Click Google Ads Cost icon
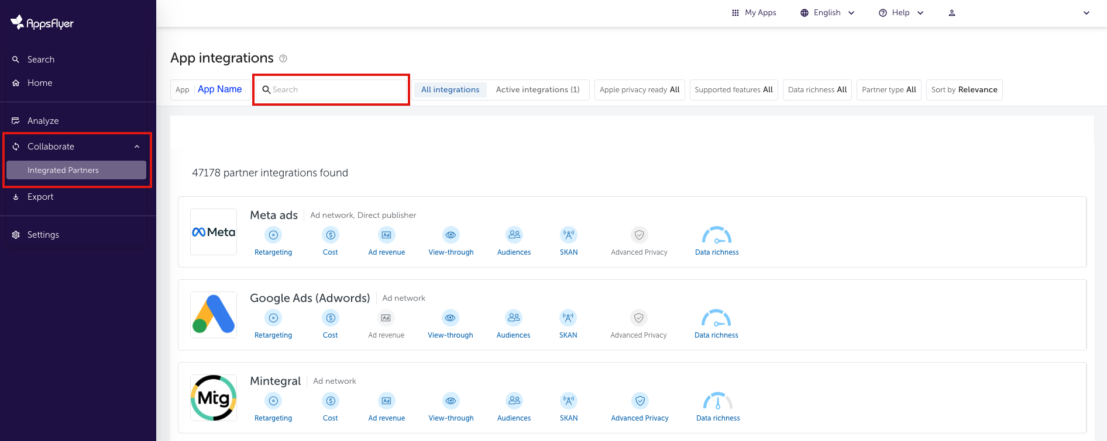 point(331,318)
